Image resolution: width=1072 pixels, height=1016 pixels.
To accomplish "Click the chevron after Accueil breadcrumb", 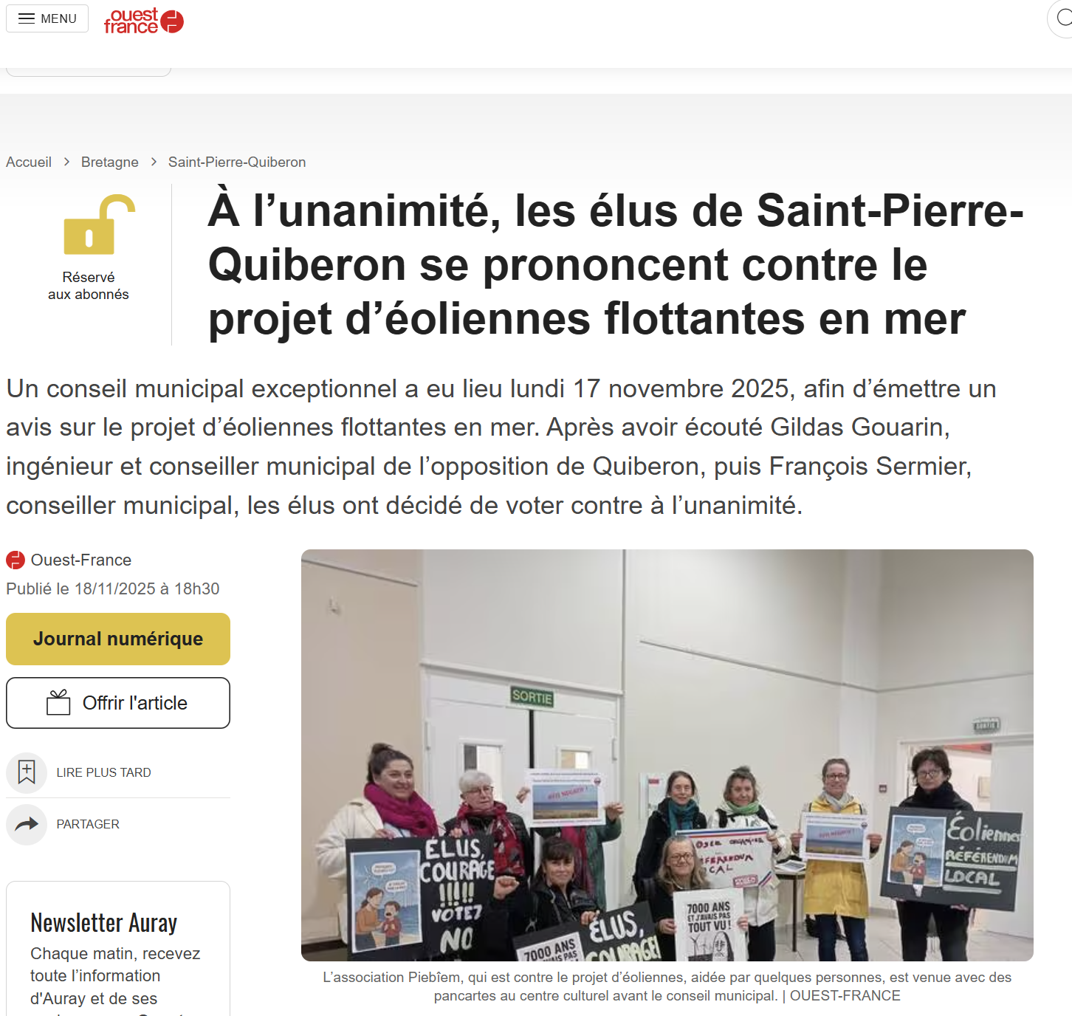I will [x=66, y=162].
